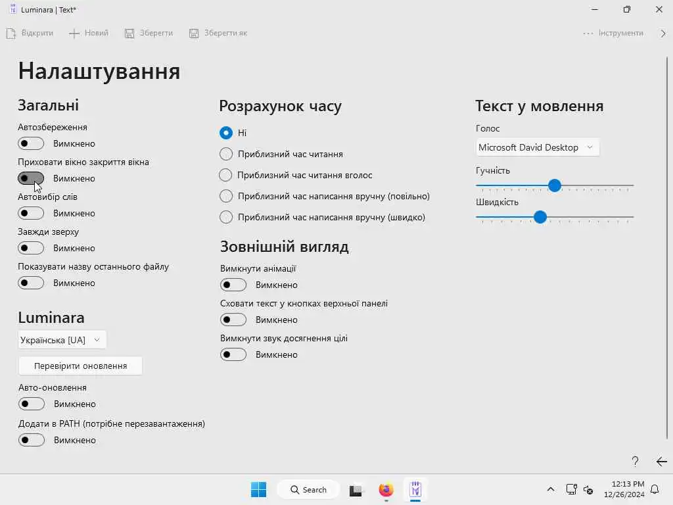673x505 pixels.
Task: Click the muted volume tray icon
Action: (x=588, y=489)
